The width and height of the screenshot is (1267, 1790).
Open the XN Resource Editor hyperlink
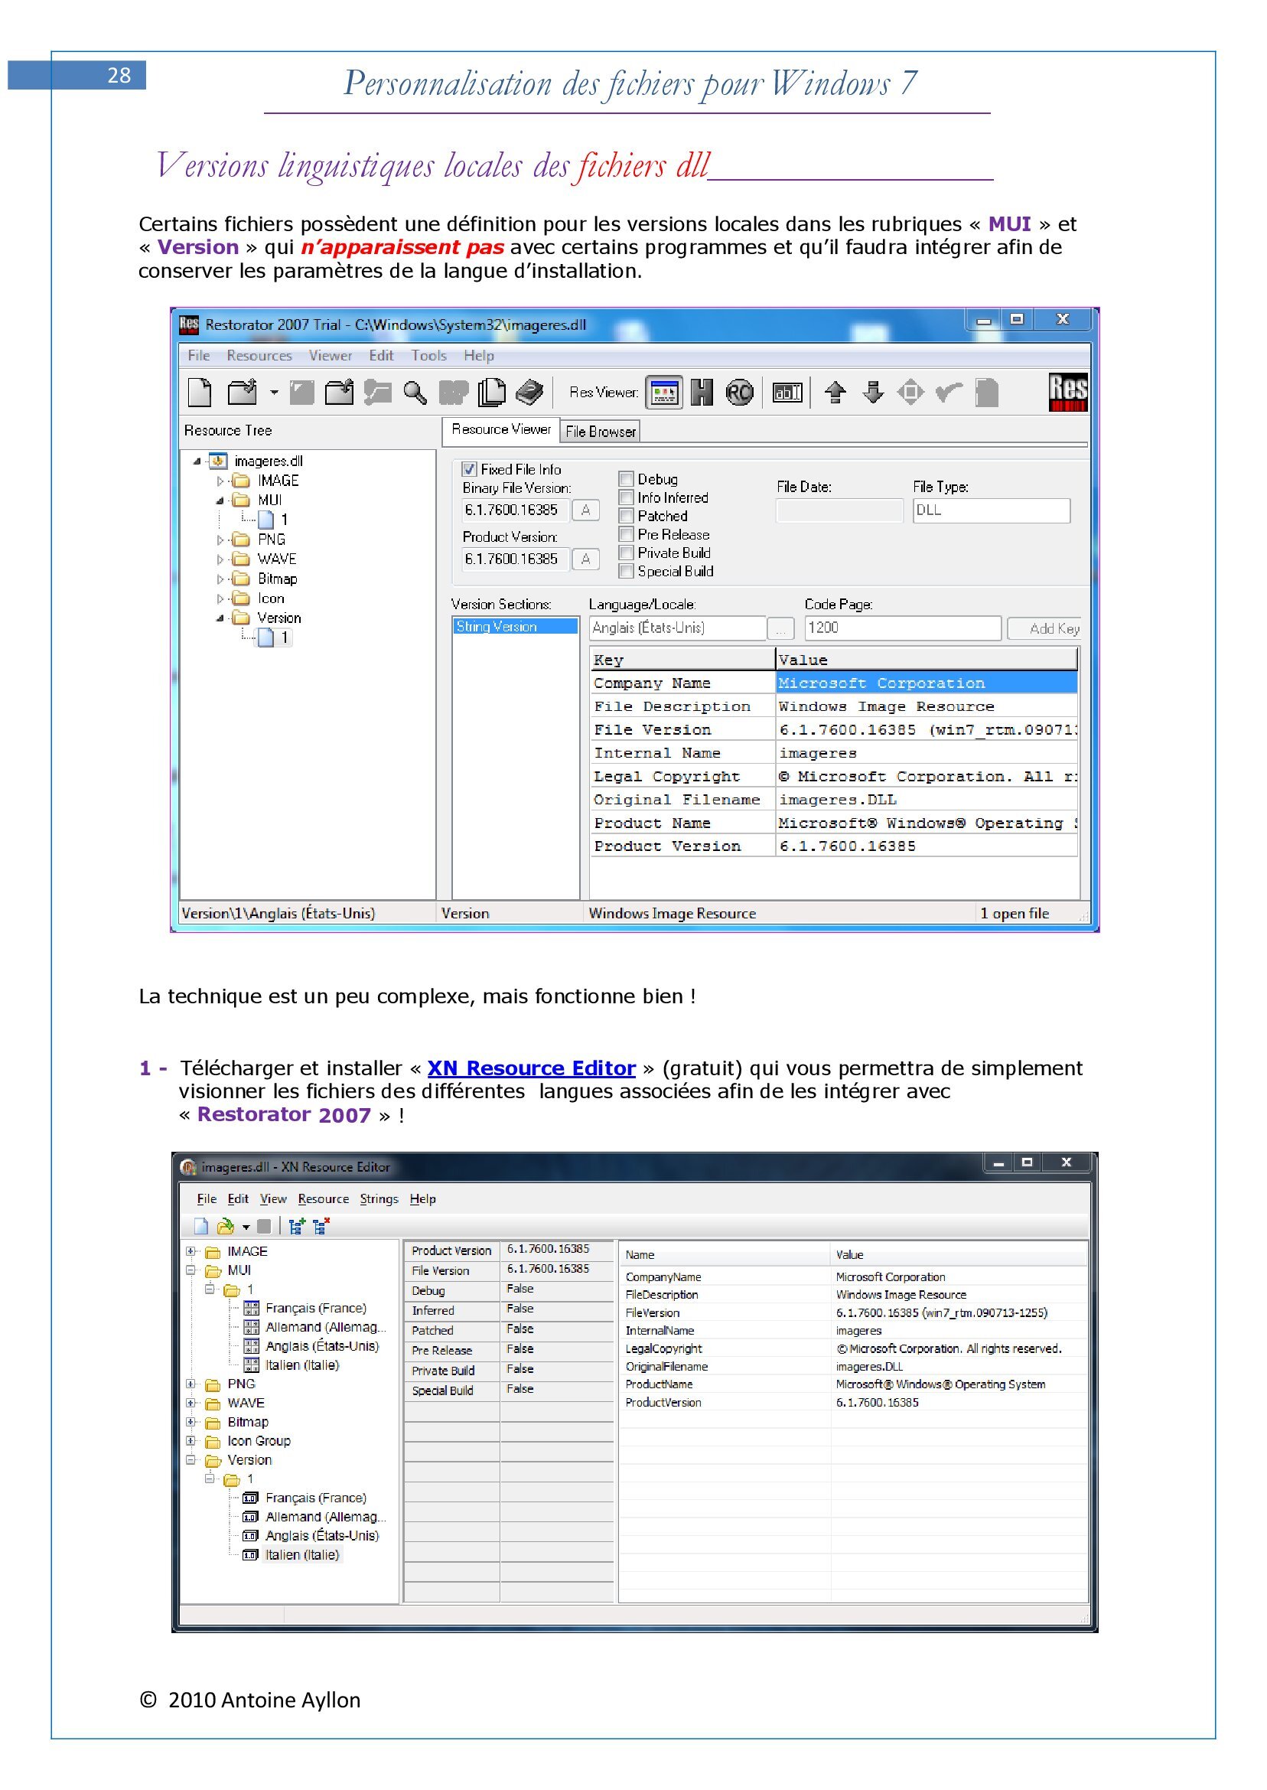pyautogui.click(x=531, y=1068)
